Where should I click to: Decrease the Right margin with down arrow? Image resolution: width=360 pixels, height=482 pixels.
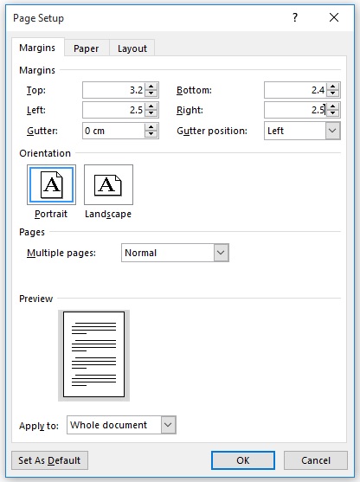click(x=332, y=113)
